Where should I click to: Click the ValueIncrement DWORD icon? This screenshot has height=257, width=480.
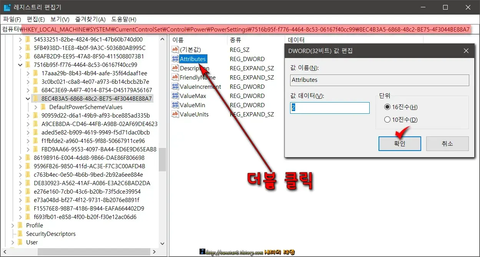(175, 86)
